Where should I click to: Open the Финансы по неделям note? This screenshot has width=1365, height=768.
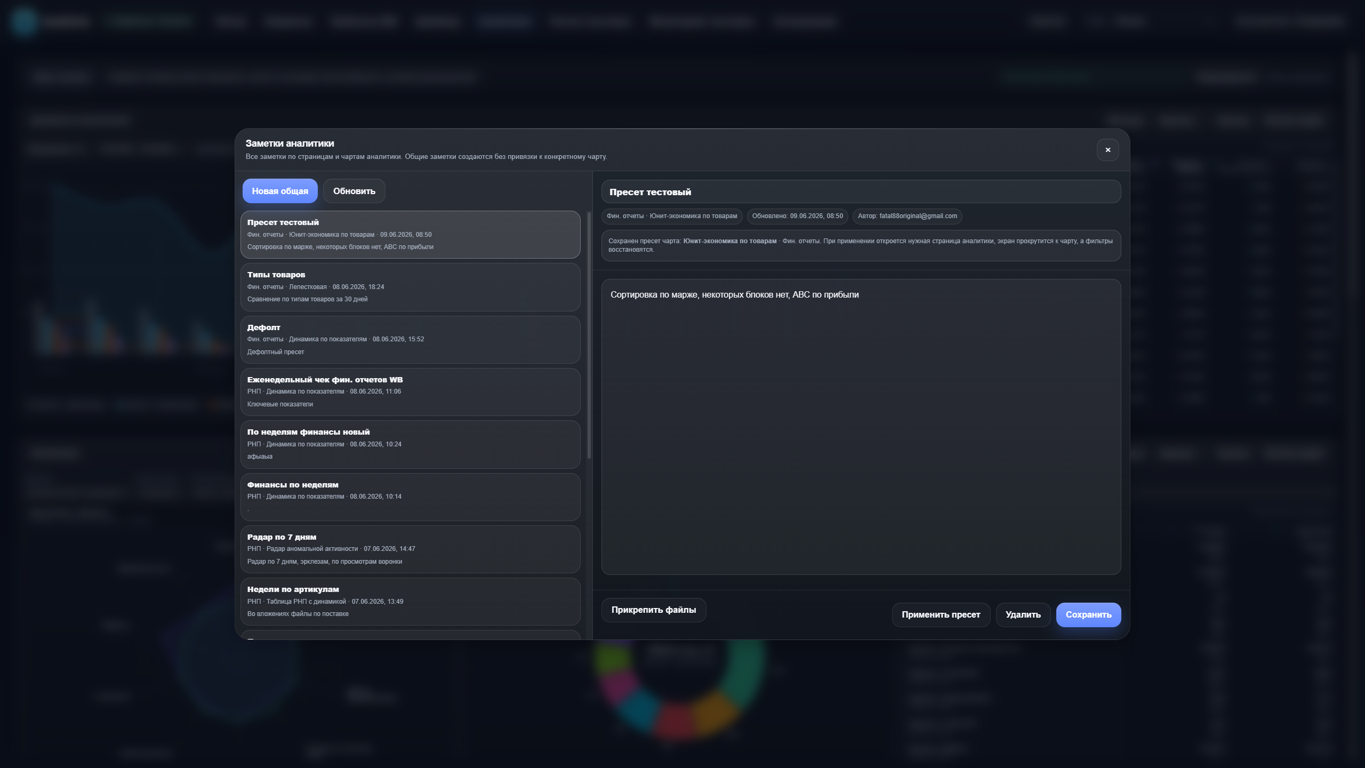click(410, 497)
